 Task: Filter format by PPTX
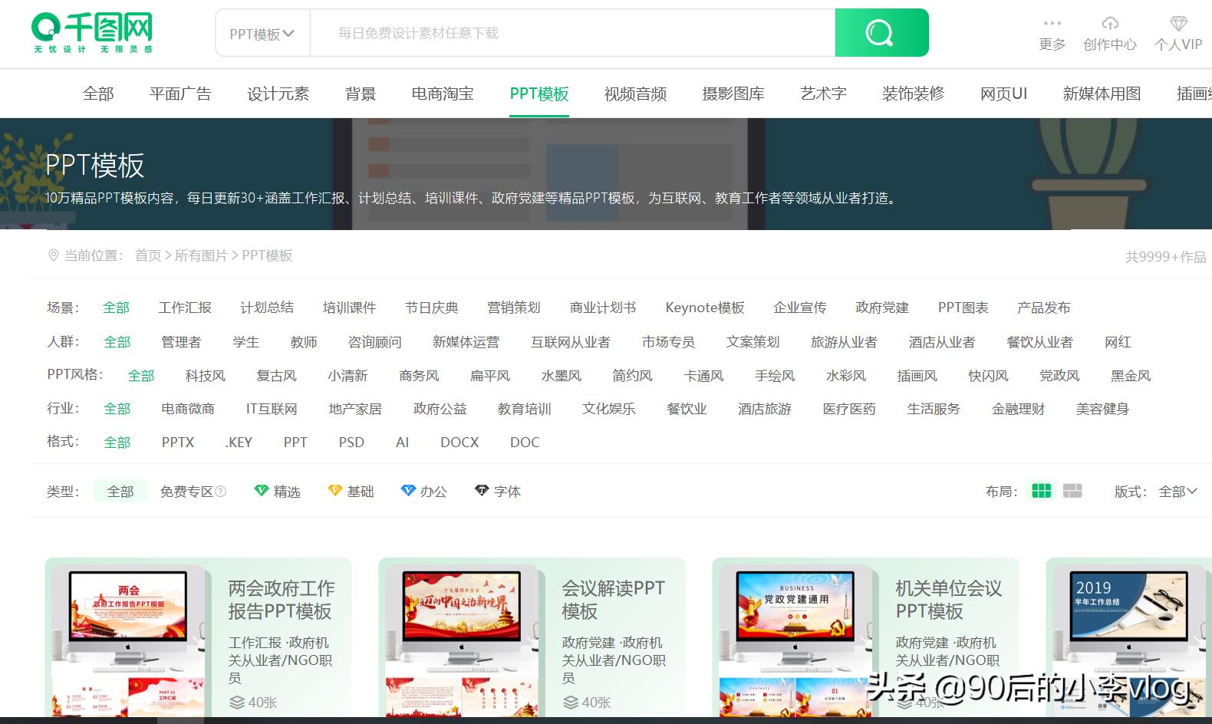[x=178, y=443]
